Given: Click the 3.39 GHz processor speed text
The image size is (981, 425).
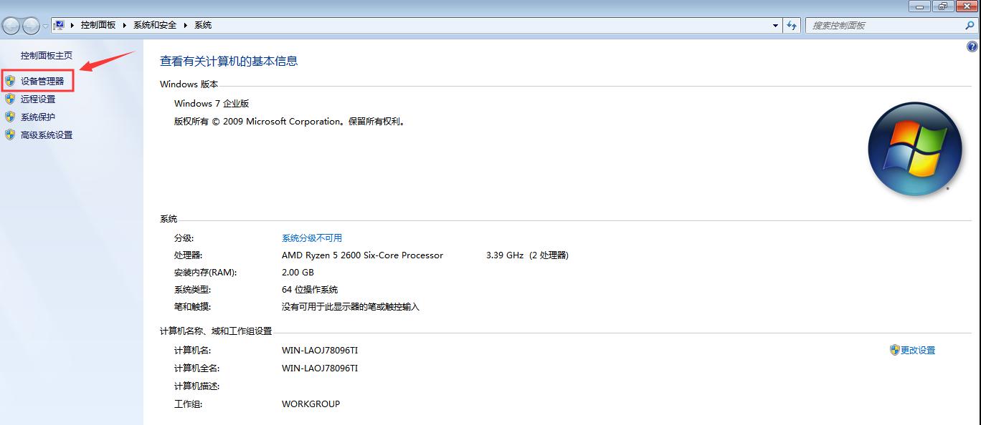Looking at the screenshot, I should click(505, 255).
